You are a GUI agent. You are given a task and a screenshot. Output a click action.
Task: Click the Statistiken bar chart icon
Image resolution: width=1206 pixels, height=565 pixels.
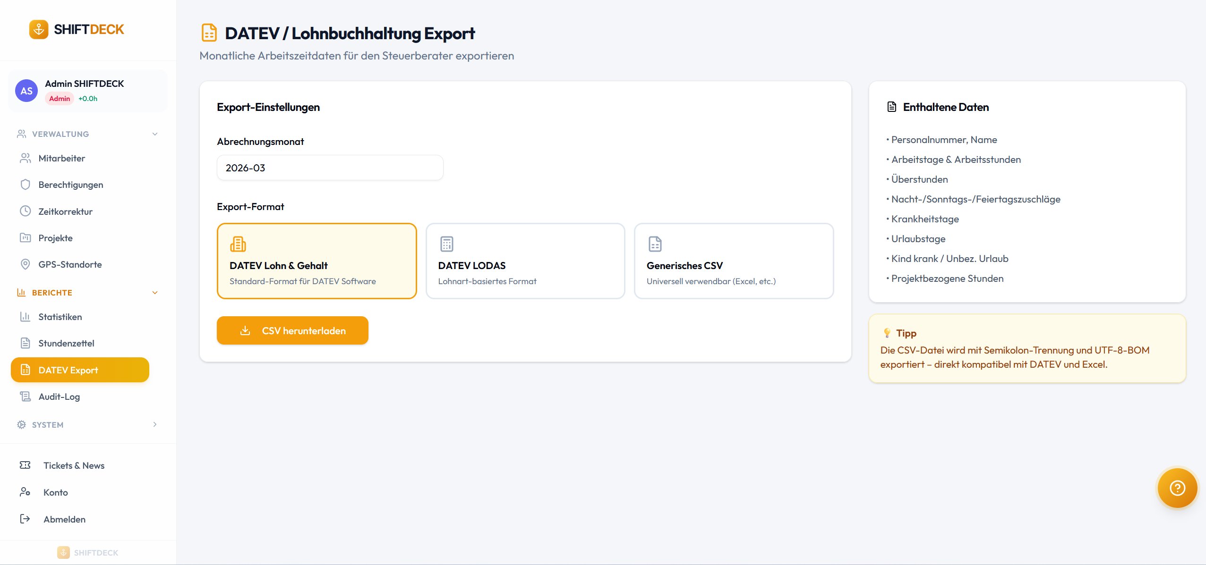[25, 317]
